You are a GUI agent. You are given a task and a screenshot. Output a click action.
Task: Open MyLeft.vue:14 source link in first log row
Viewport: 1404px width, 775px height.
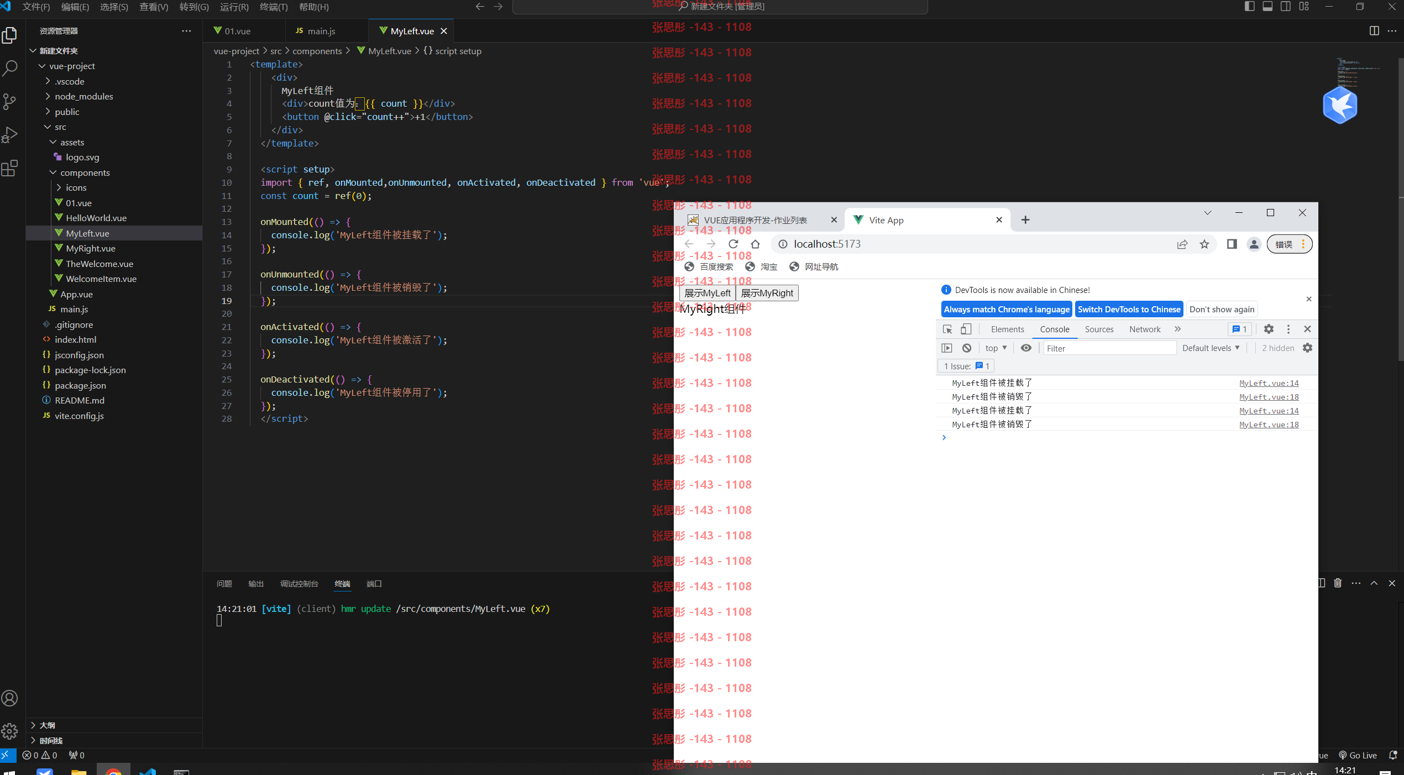click(x=1269, y=383)
